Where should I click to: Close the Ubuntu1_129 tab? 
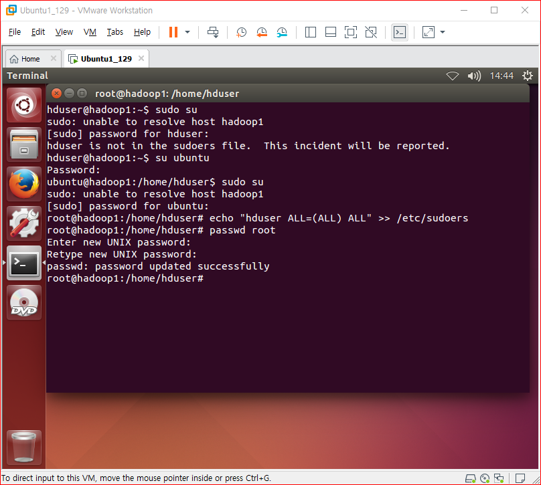coord(141,58)
